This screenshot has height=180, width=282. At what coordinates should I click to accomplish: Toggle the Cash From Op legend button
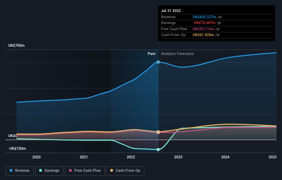point(125,171)
